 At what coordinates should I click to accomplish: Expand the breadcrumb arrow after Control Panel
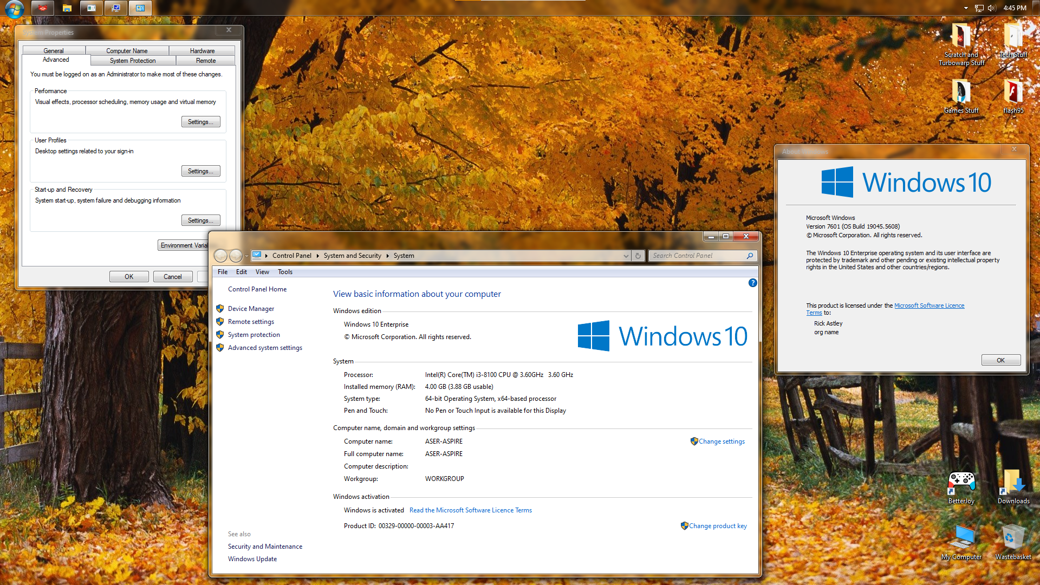point(318,256)
